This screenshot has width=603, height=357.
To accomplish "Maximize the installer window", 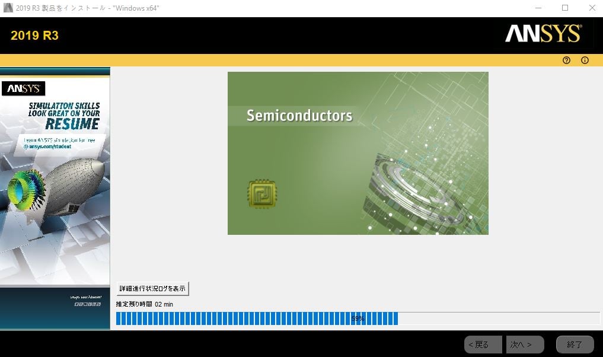I will pos(565,8).
